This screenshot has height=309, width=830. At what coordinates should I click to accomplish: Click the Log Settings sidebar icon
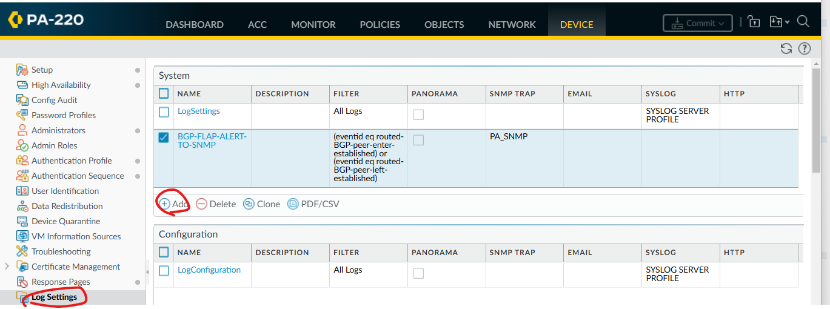pyautogui.click(x=22, y=297)
